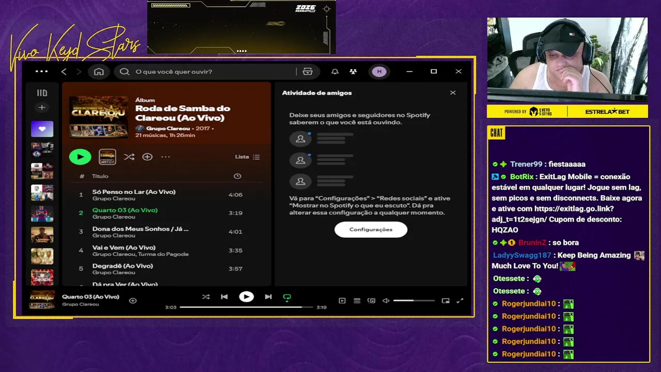Add current song to Liked Songs

tap(133, 301)
